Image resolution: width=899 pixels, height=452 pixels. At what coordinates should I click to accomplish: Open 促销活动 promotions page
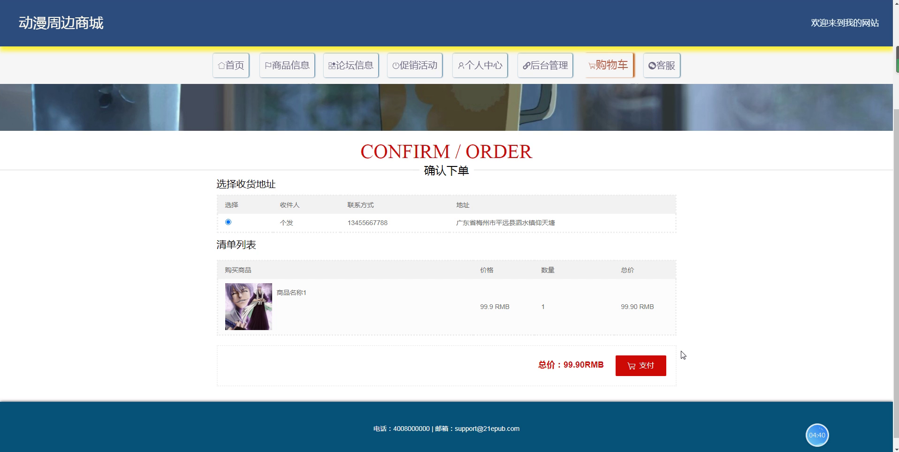[415, 65]
